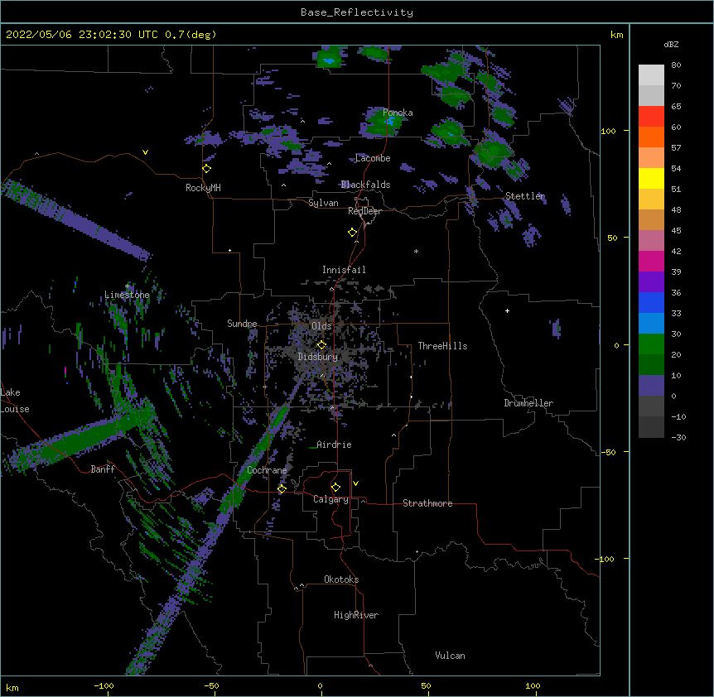Click the -100 tick on bottom axis
The image size is (714, 697).
click(x=104, y=685)
